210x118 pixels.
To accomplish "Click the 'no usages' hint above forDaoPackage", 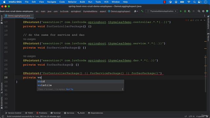I will point(29,56).
